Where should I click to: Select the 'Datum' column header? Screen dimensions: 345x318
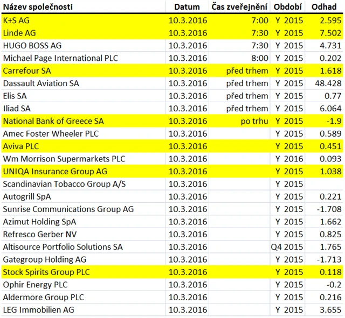187,8
